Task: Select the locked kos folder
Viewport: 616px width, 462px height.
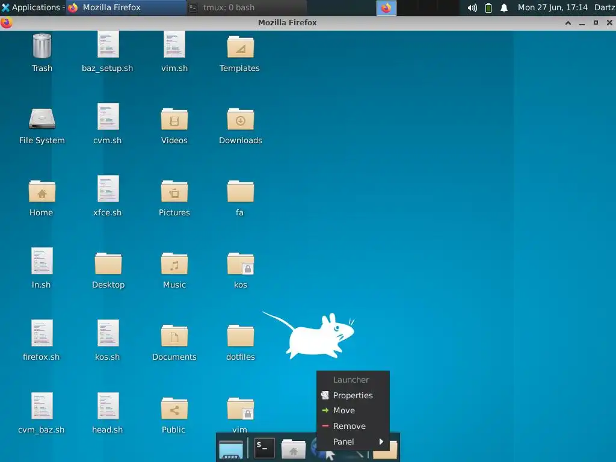Action: [241, 263]
